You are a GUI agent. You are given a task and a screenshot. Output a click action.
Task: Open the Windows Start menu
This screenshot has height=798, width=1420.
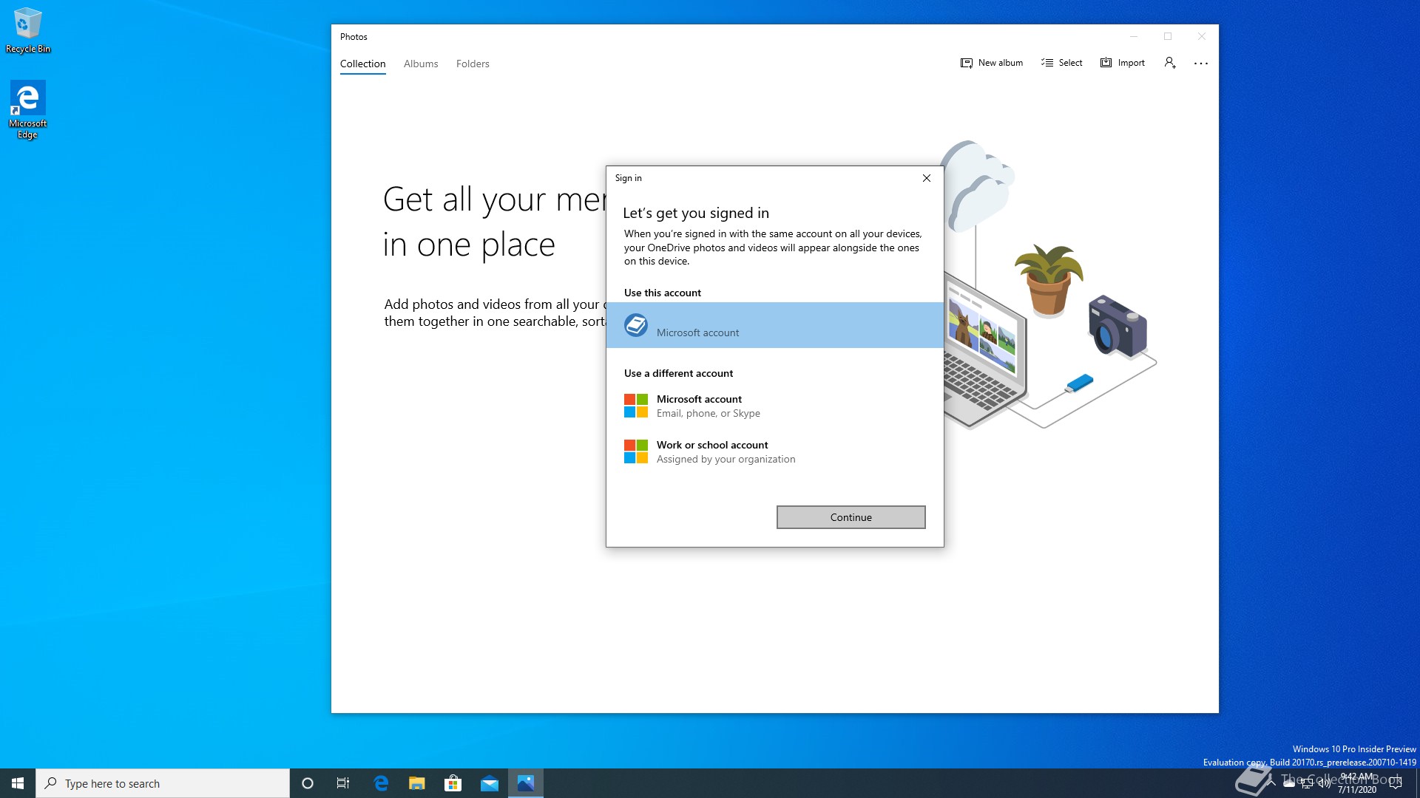coord(18,783)
